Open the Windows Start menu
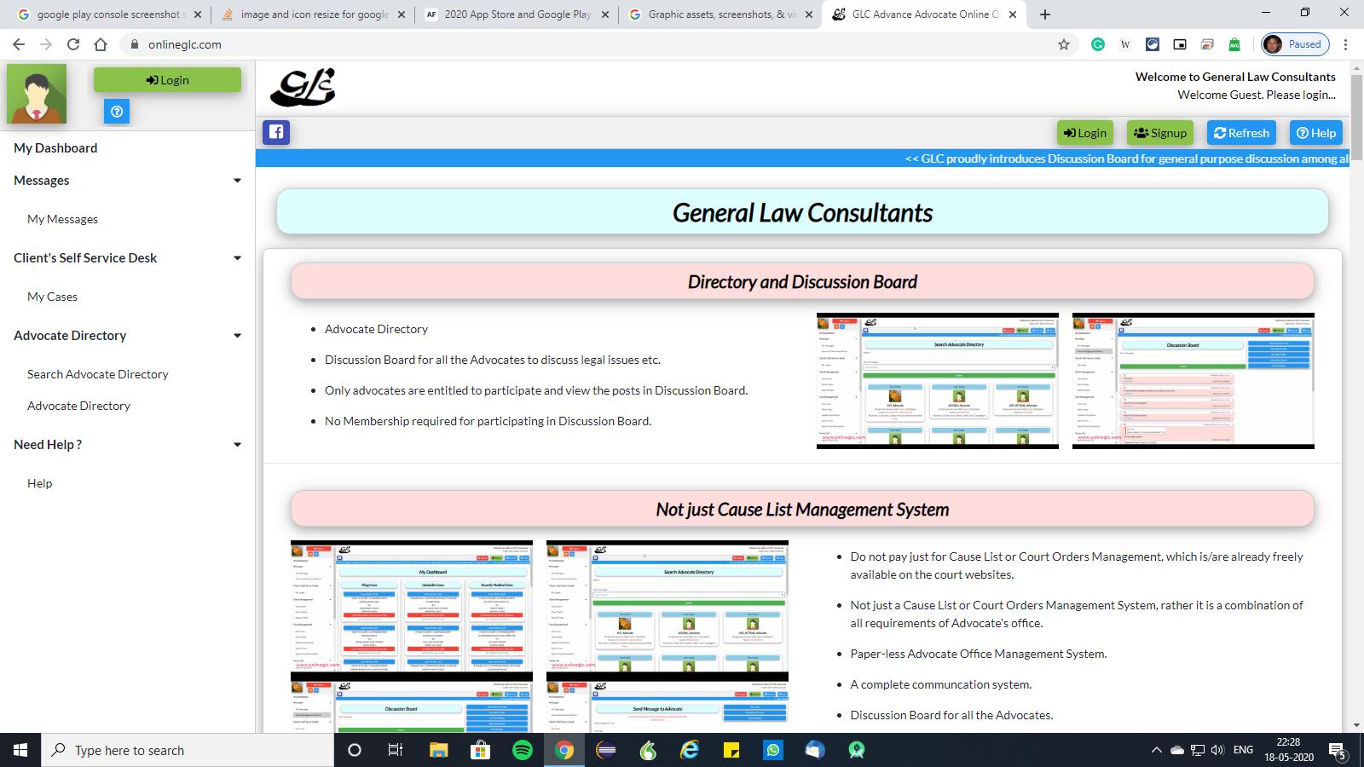Image resolution: width=1364 pixels, height=767 pixels. coord(20,750)
